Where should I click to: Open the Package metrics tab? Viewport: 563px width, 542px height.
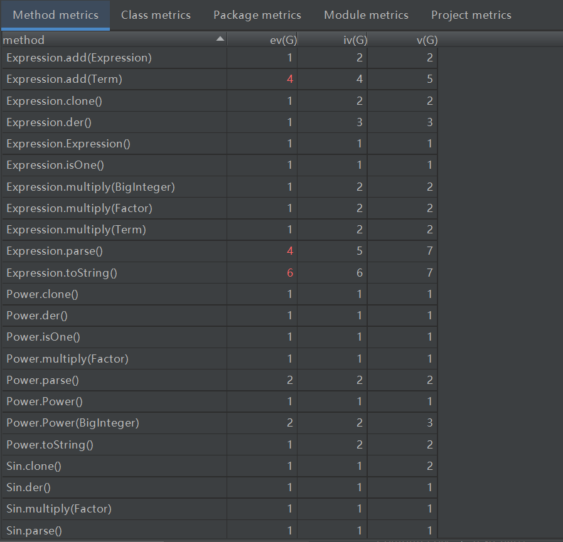click(257, 15)
